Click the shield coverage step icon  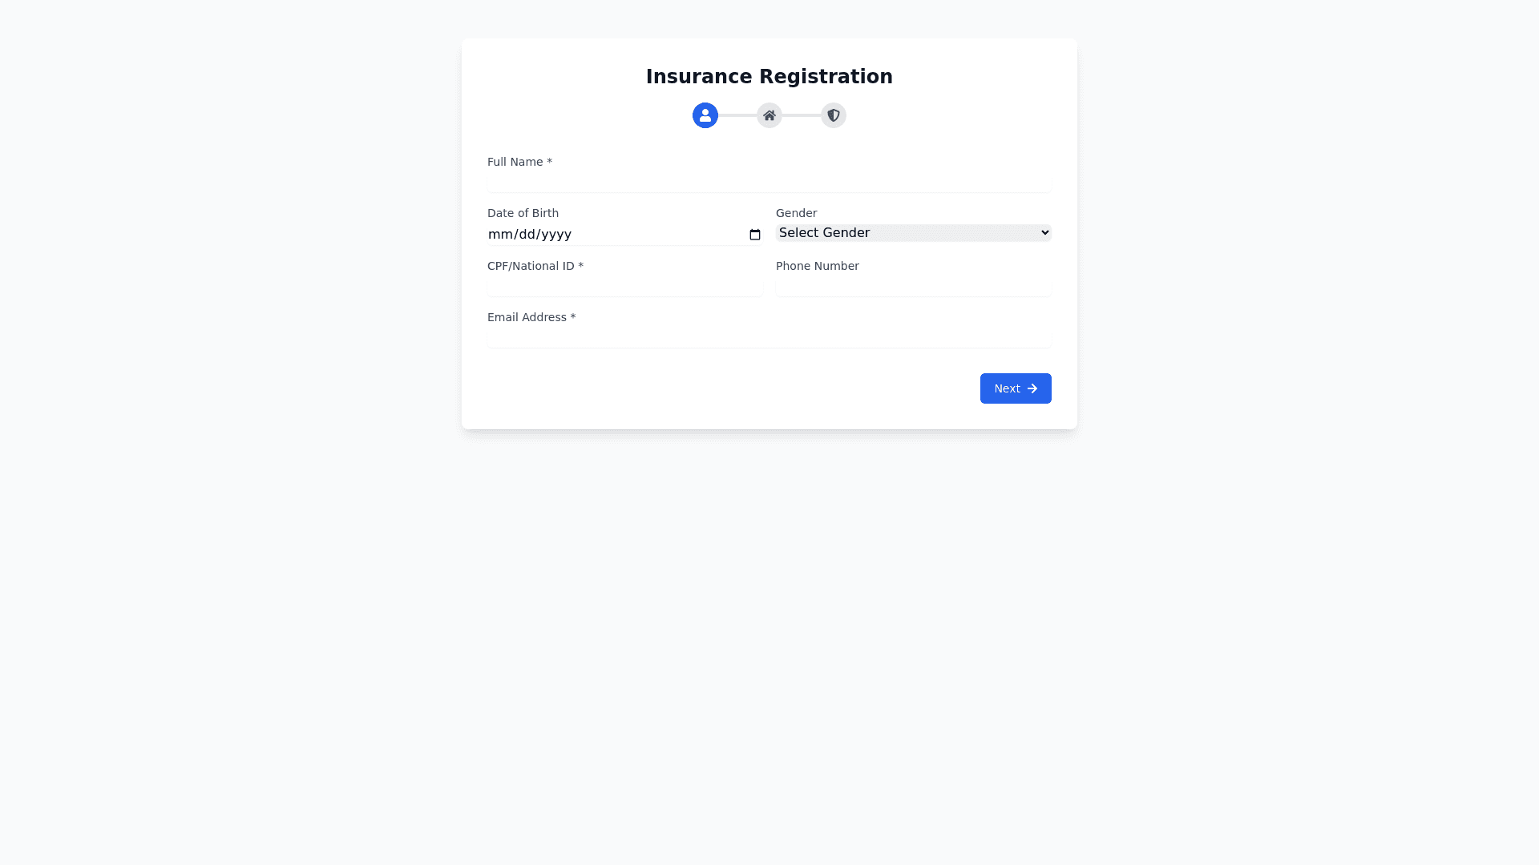834,115
